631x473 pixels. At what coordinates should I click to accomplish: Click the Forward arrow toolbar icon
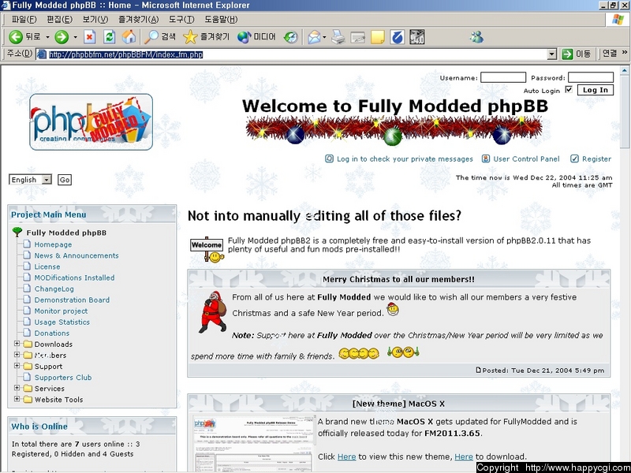click(62, 37)
